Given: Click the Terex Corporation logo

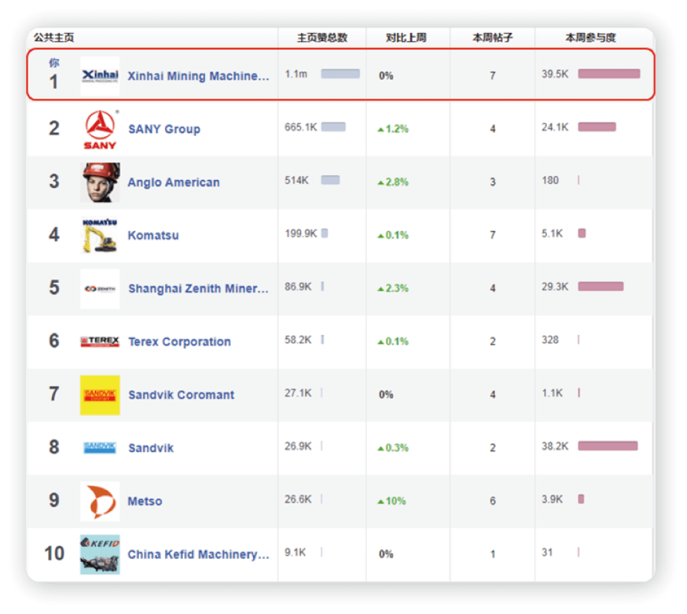Looking at the screenshot, I should point(100,341).
